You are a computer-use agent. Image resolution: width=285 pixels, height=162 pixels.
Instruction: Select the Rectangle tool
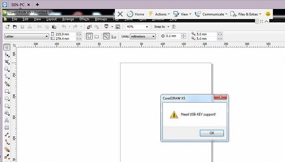[x=7, y=91]
